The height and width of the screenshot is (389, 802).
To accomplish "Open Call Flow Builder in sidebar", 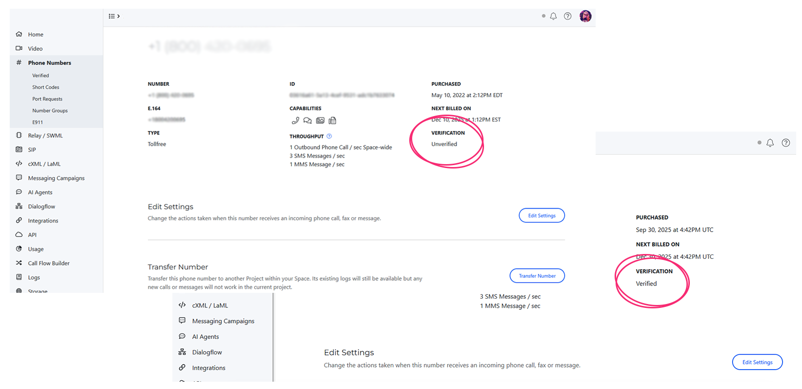I will pyautogui.click(x=49, y=263).
